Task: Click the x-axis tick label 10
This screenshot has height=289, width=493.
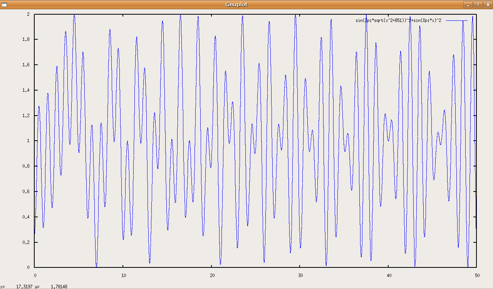Action: 123,276
